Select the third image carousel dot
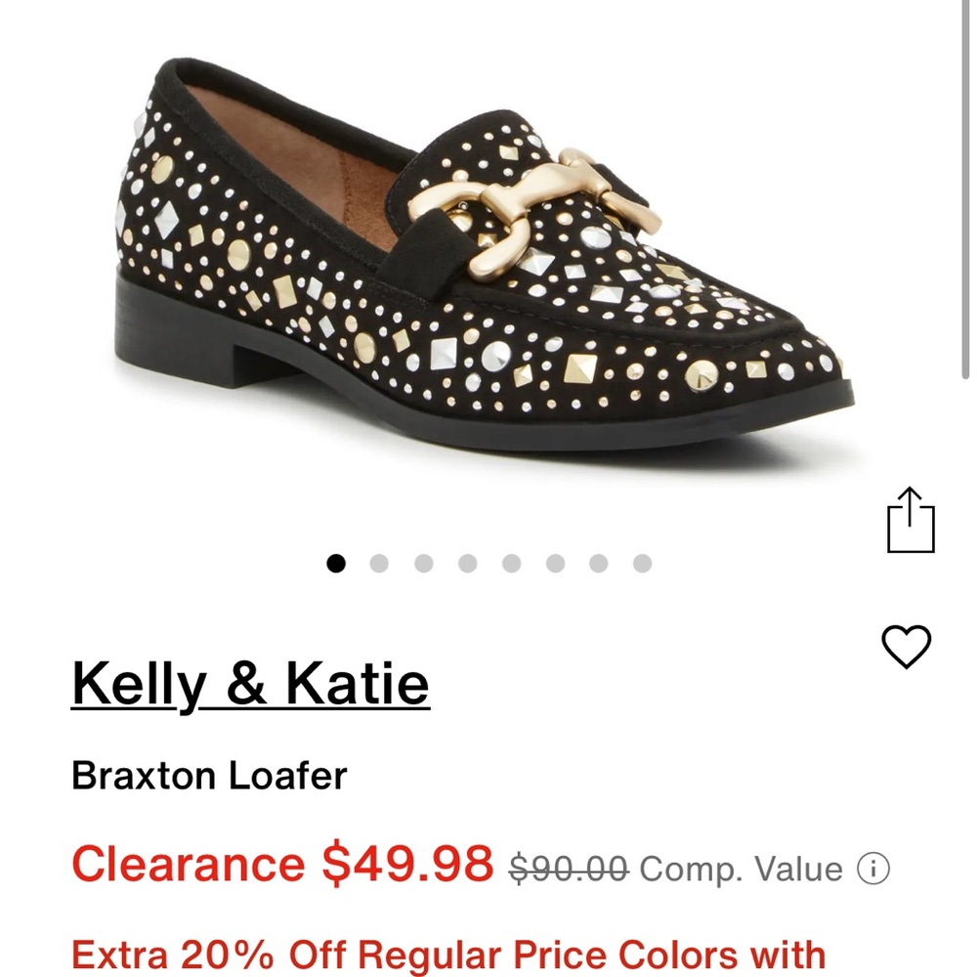Viewport: 977px width, 977px height. [424, 562]
